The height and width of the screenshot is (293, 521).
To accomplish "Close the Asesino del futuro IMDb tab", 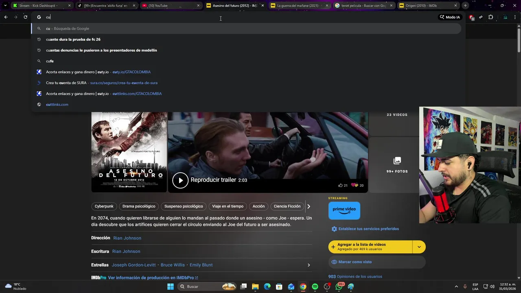I will (x=263, y=6).
